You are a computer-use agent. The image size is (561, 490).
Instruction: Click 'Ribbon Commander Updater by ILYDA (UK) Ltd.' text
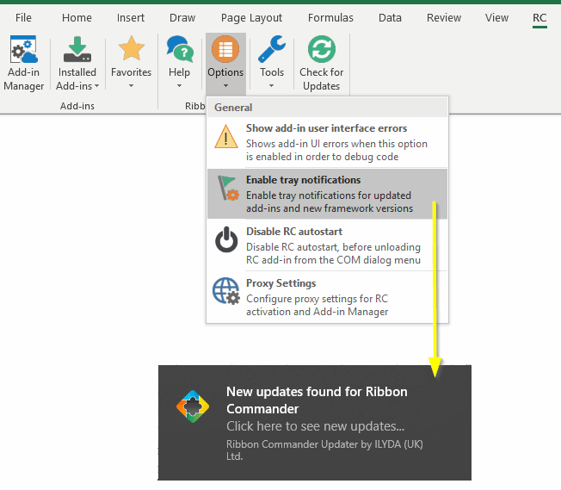tap(324, 450)
